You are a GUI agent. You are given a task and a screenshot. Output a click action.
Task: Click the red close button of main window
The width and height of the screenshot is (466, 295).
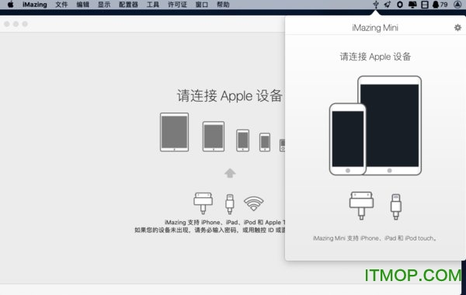pyautogui.click(x=7, y=24)
